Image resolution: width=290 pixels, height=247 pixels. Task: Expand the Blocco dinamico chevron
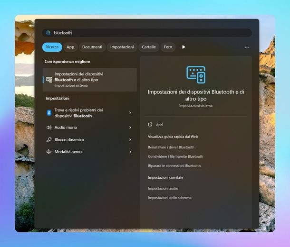pyautogui.click(x=130, y=140)
